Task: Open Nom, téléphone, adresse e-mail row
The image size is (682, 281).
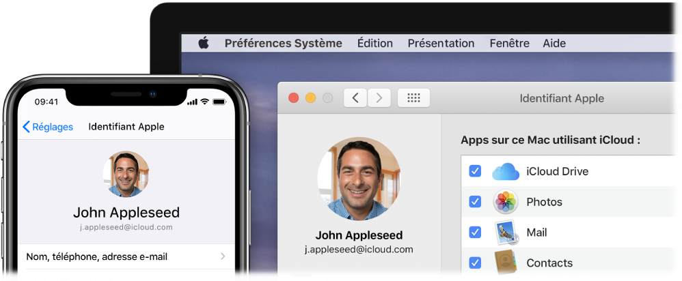Action: pyautogui.click(x=126, y=256)
